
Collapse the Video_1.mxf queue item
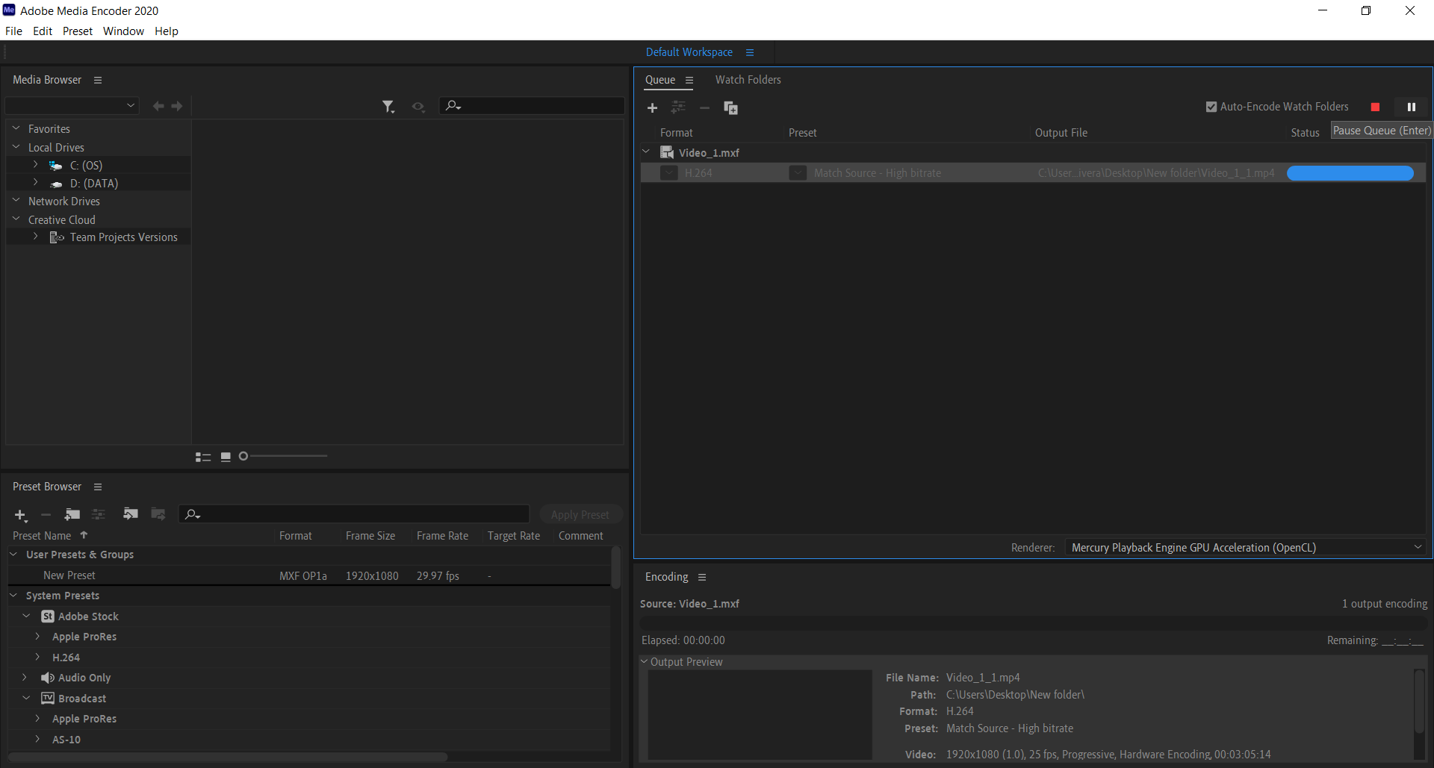646,152
